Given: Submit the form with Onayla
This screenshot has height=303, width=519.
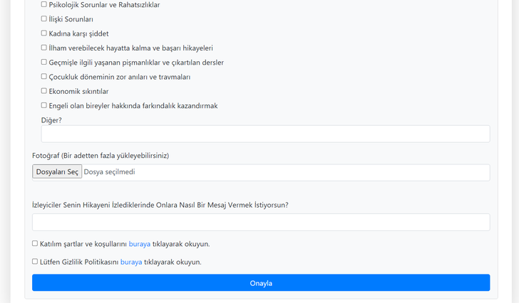Looking at the screenshot, I should (261, 283).
